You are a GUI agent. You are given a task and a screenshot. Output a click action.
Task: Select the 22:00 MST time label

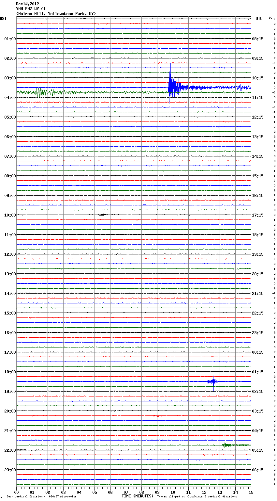coord(10,450)
